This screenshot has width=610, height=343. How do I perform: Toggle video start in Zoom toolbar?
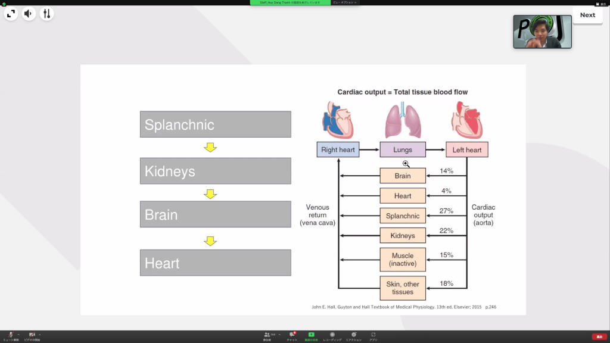pos(32,335)
